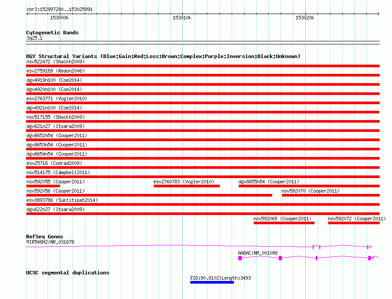Click the 153010k ruler tick label
The width and height of the screenshot is (392, 299).
point(182,18)
